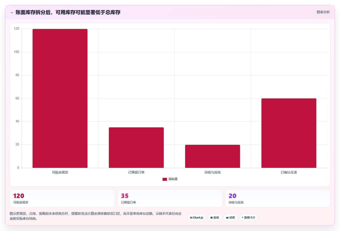The height and width of the screenshot is (231, 340).
Task: Select the 数据卡片 chip
Action: point(248,218)
